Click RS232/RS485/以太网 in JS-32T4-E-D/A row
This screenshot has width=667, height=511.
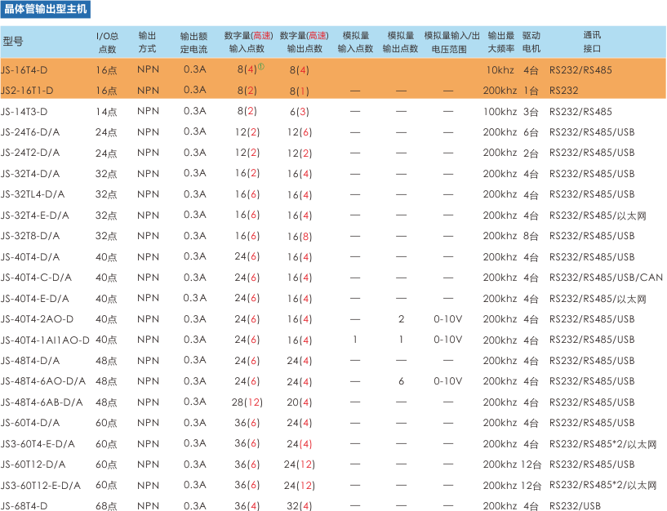point(598,216)
